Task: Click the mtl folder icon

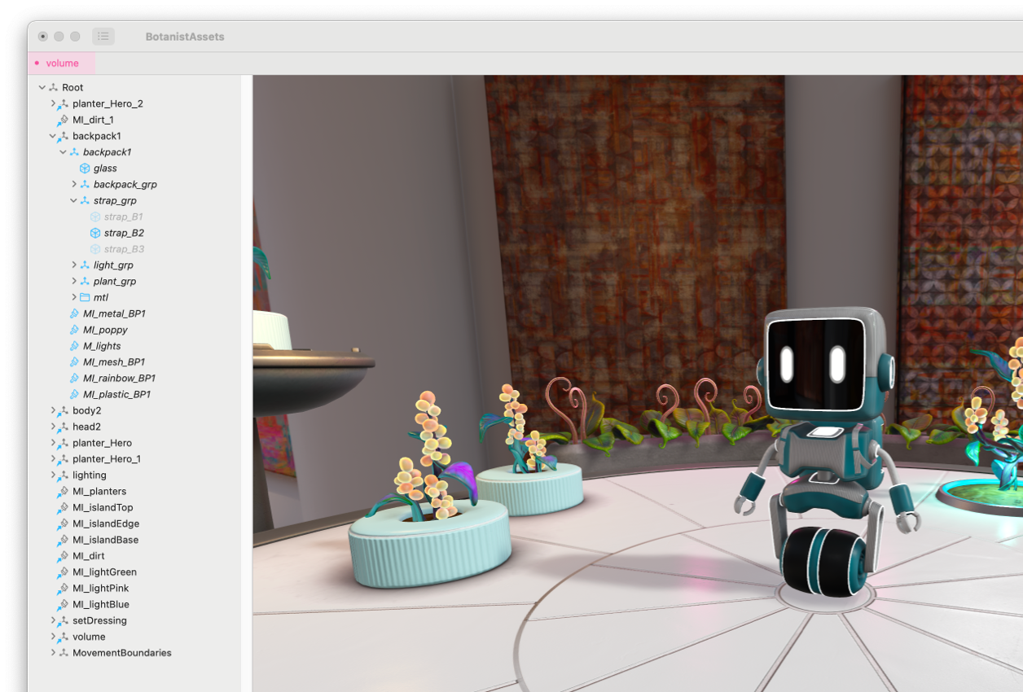Action: point(85,297)
